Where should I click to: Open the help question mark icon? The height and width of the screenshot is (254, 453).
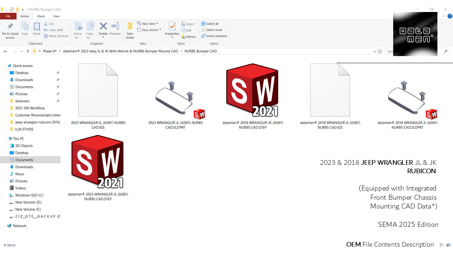click(450, 16)
